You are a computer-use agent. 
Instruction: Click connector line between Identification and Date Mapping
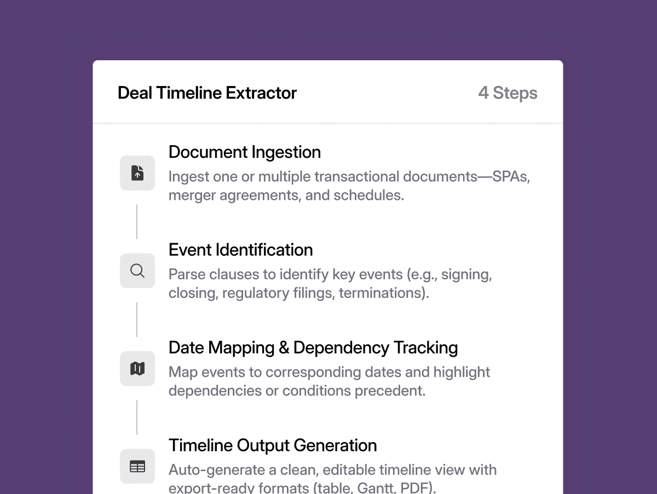137,319
